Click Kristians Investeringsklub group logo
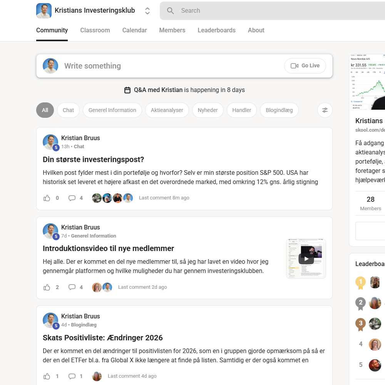 44,11
